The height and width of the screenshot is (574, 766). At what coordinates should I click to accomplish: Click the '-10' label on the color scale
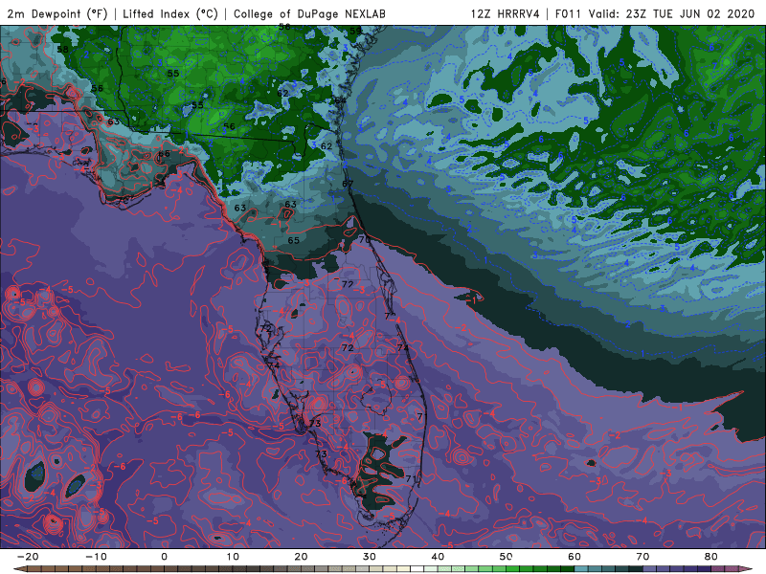point(96,557)
